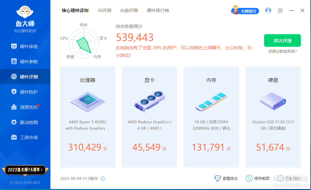Click the green 再次评测 button
The height and width of the screenshot is (190, 311).
[x=282, y=40]
